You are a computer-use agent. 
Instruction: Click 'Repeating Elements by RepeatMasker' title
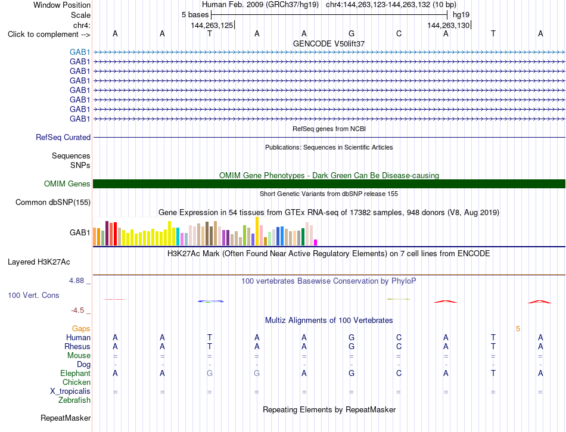329,409
